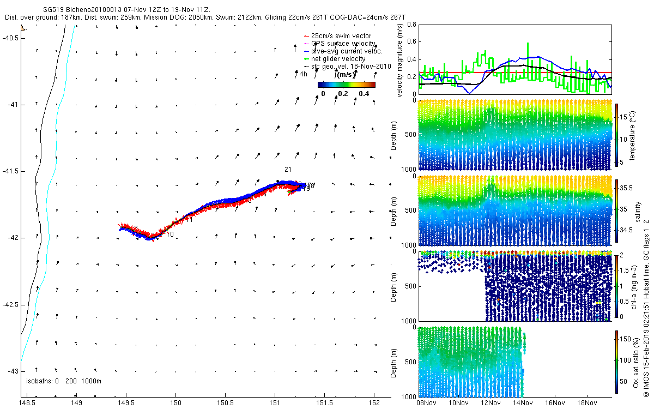Click the '15' tick on the temperature colorbar
Image resolution: width=654 pixels, height=409 pixels.
pyautogui.click(x=624, y=116)
